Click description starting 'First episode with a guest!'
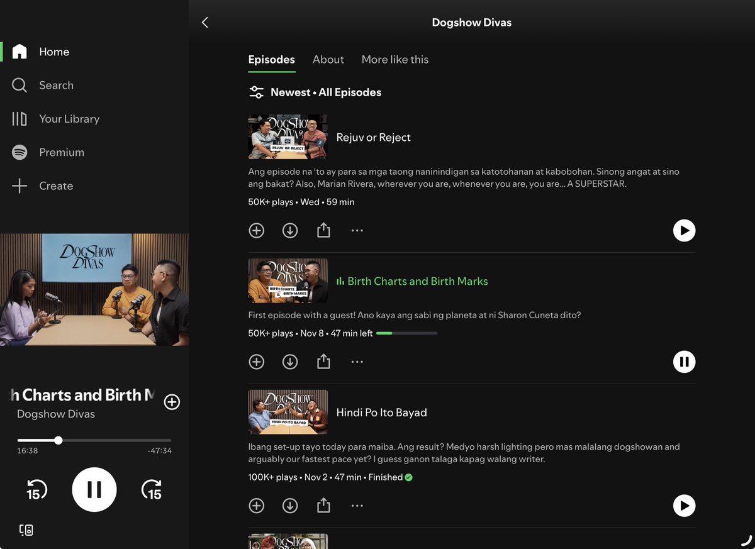 415,315
